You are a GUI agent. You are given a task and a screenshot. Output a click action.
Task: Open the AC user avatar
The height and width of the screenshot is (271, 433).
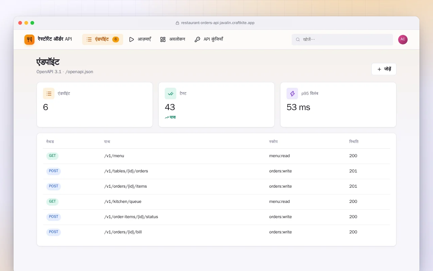coord(403,40)
